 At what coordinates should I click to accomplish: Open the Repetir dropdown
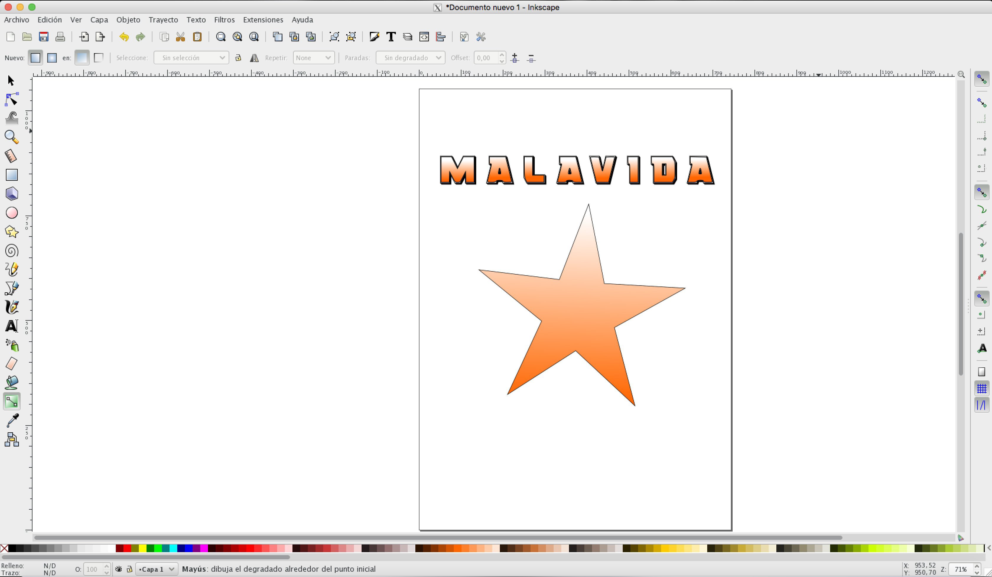click(x=313, y=58)
